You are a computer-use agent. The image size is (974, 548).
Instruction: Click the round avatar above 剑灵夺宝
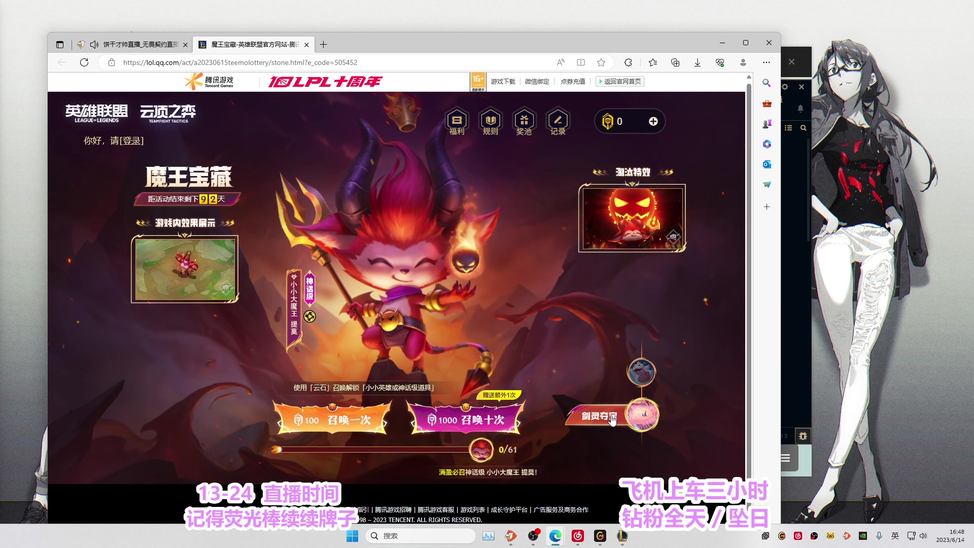point(641,372)
